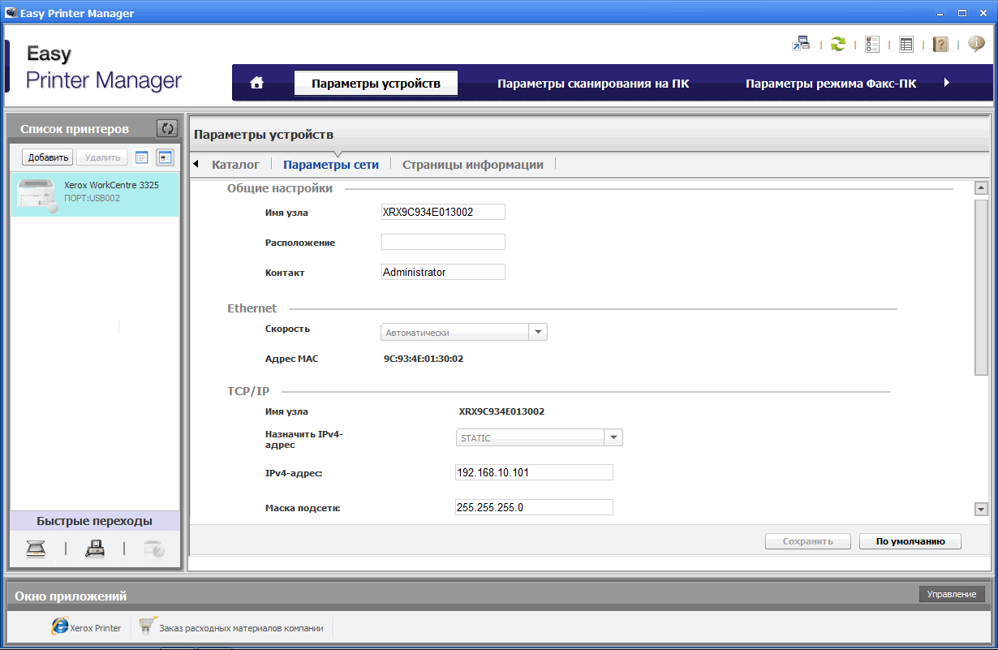Switch to Параметры сканирования на ПК tab
998x650 pixels.
click(593, 83)
